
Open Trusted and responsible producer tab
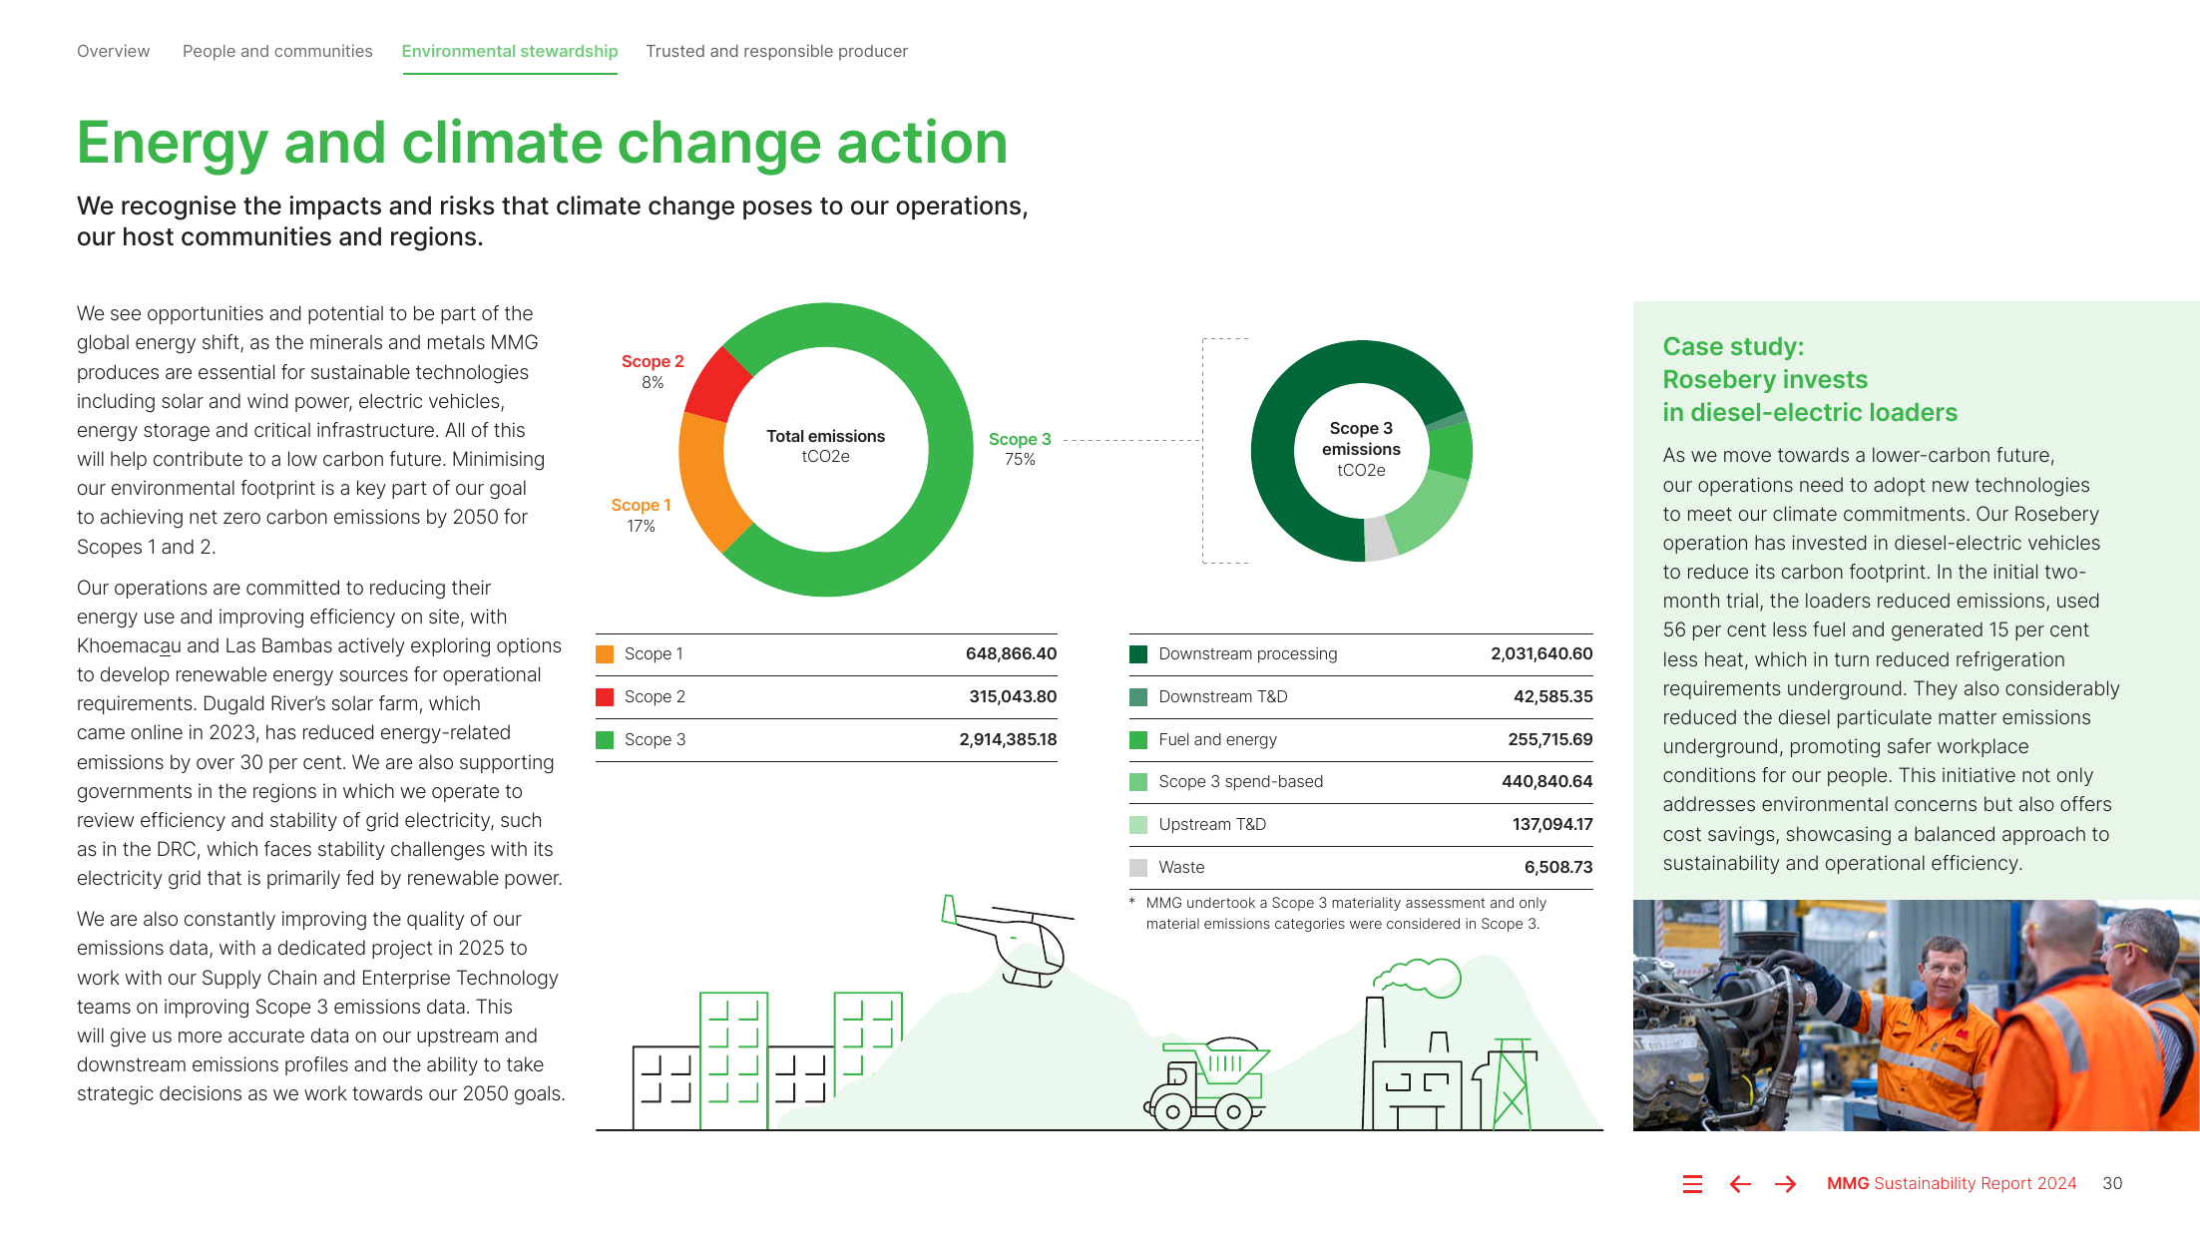click(776, 51)
